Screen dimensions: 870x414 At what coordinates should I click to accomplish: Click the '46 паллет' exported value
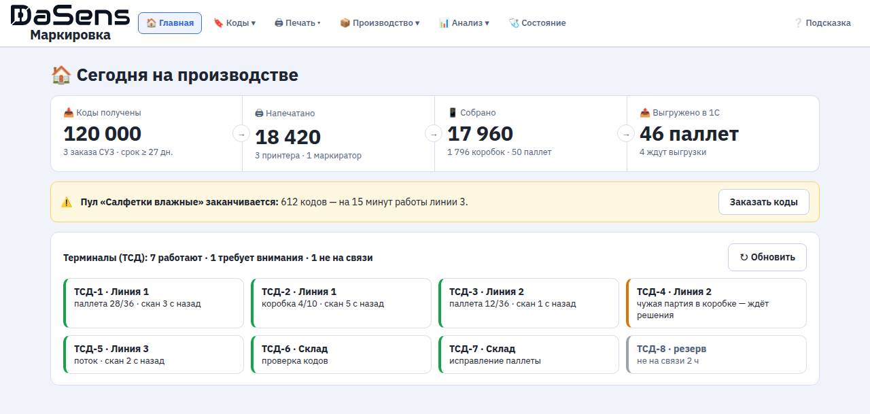coord(689,133)
